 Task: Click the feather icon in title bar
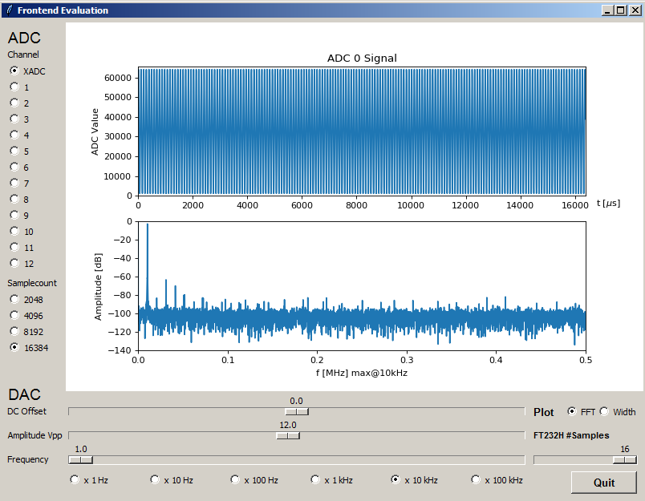9,10
